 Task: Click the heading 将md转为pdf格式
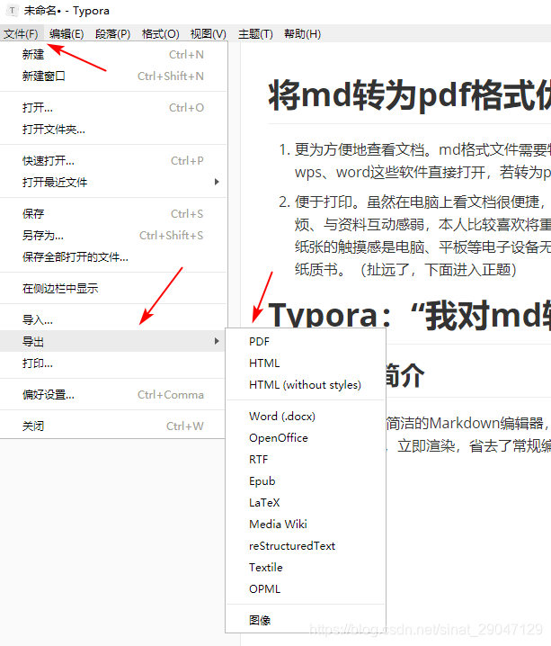click(410, 95)
